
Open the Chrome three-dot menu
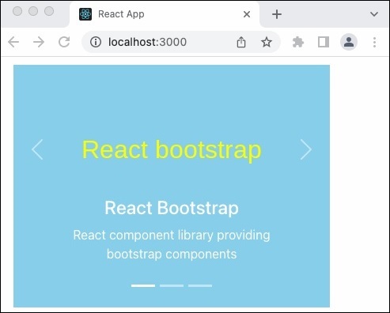tap(374, 42)
